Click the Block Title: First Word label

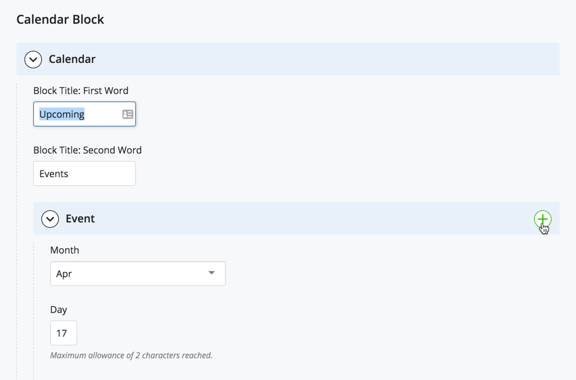click(x=81, y=91)
